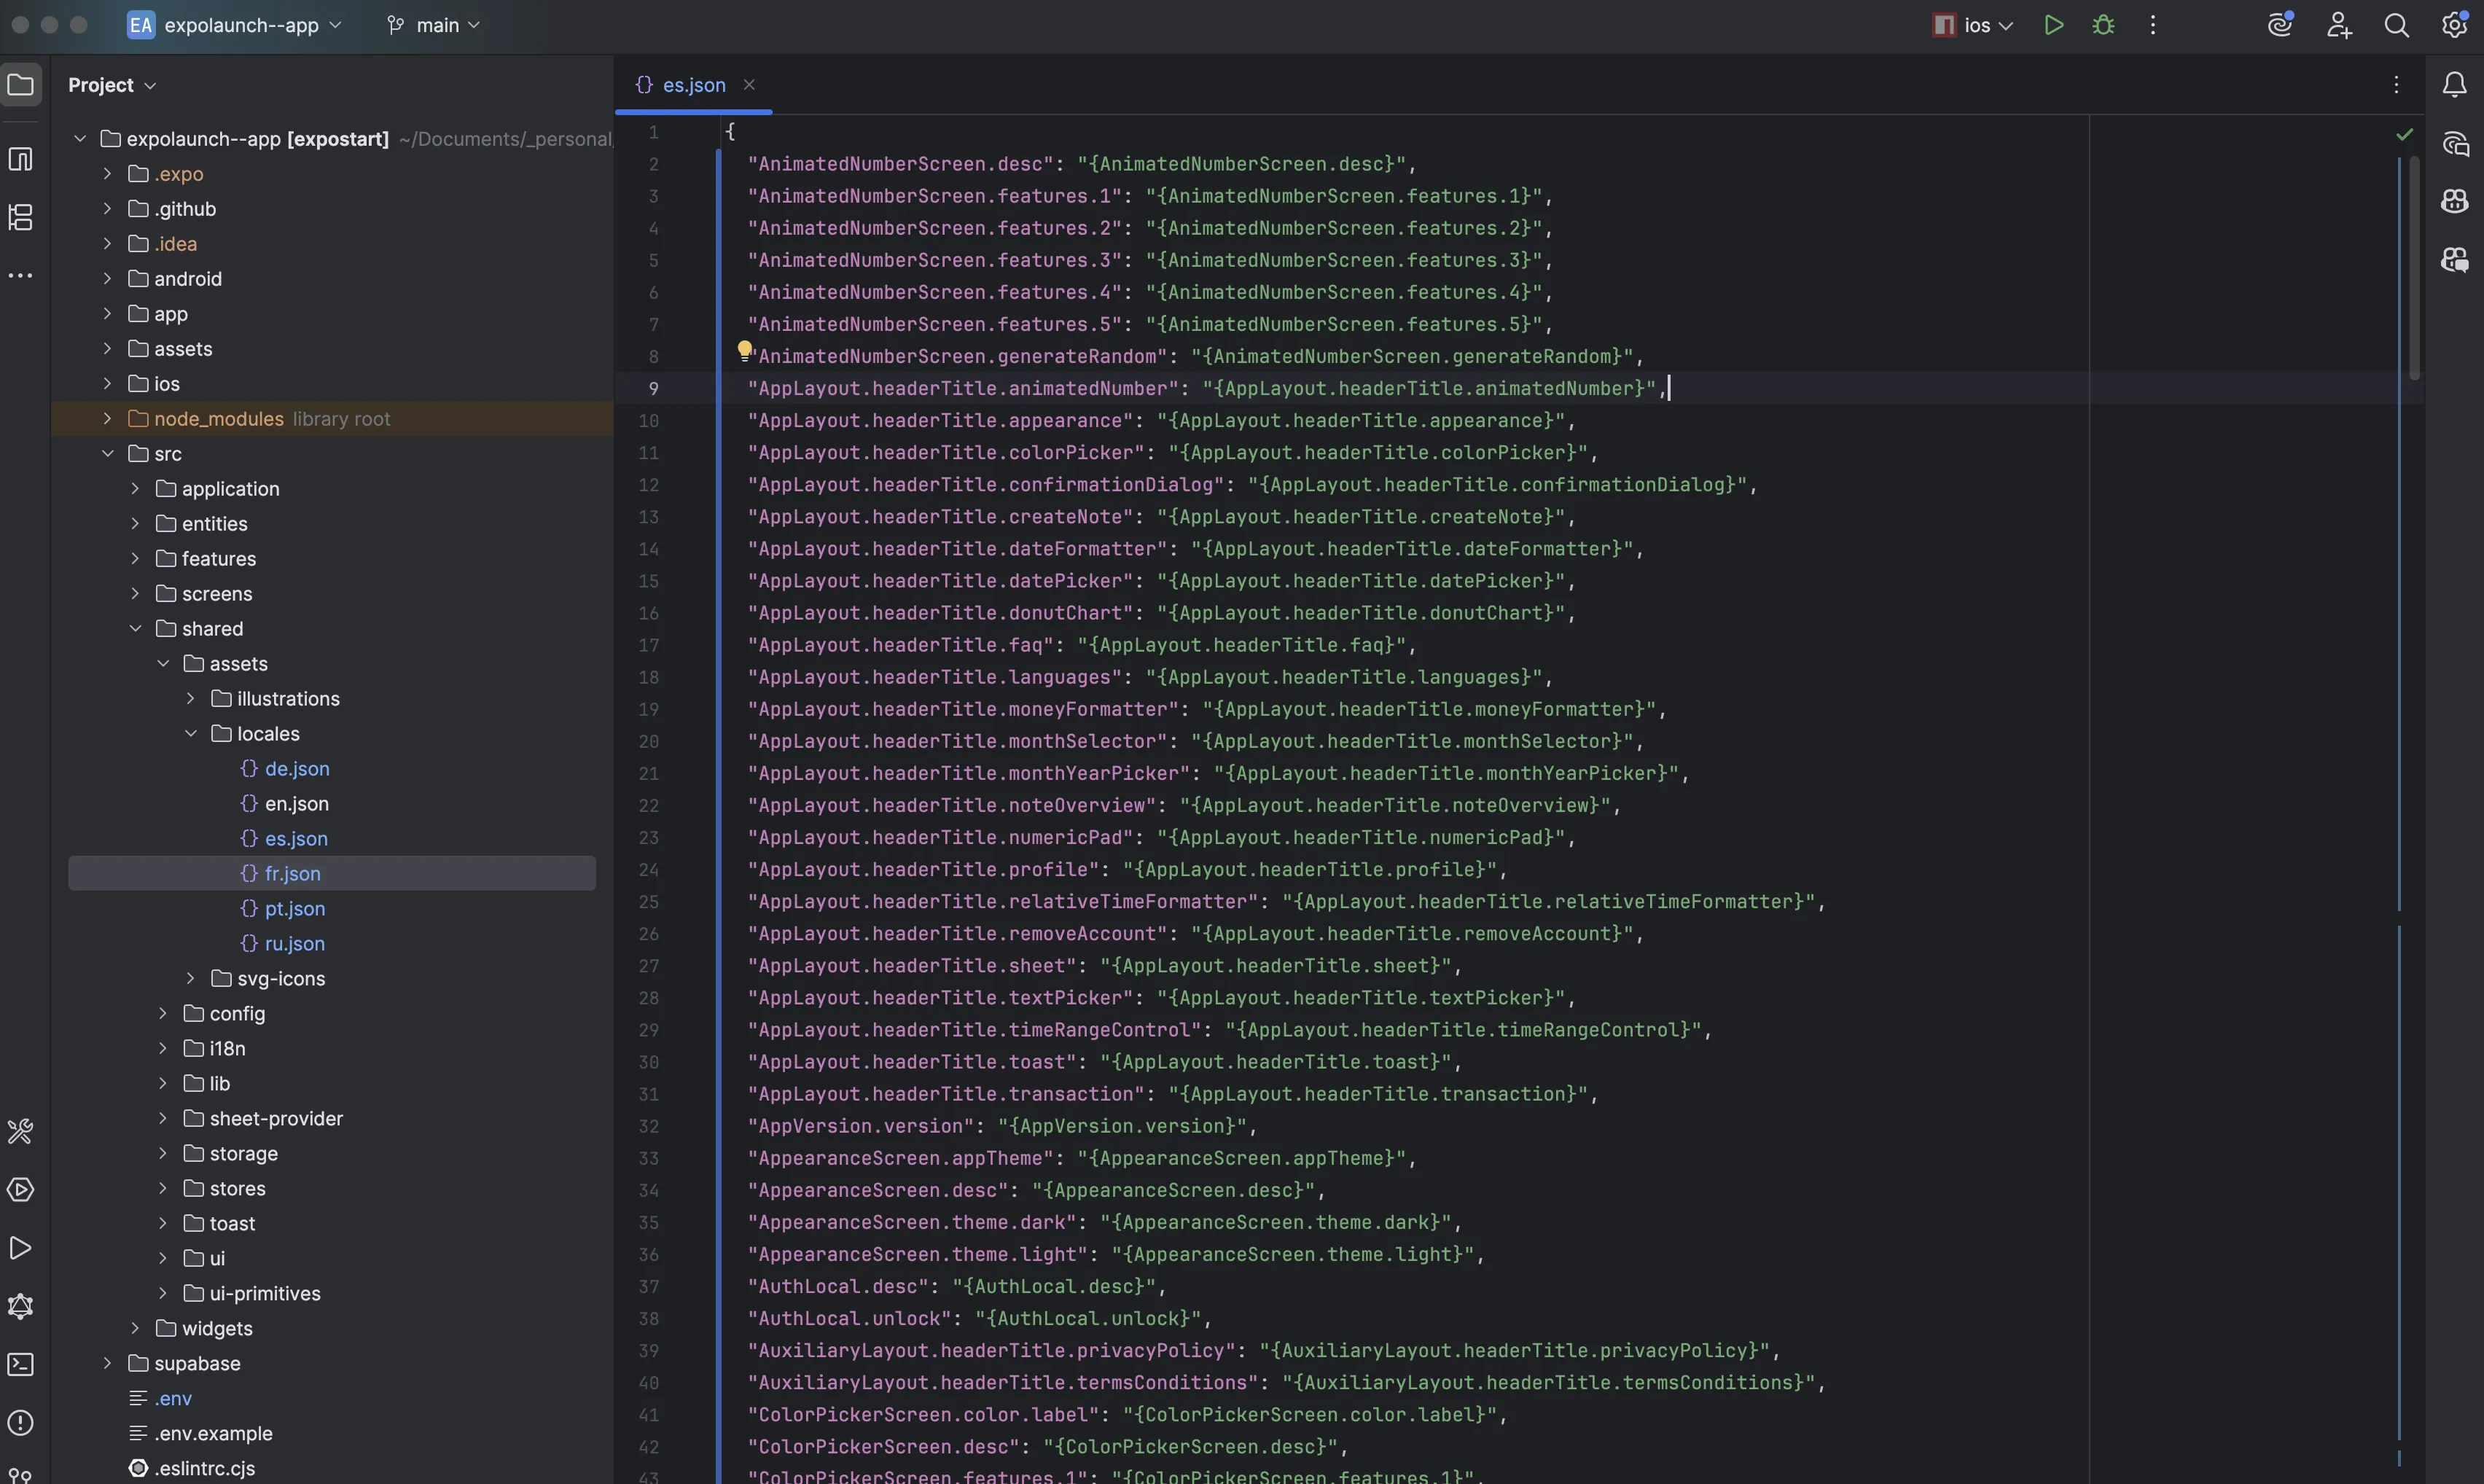This screenshot has width=2484, height=1484.
Task: Open the AI assistant swirl icon in toolbar
Action: point(2280,25)
